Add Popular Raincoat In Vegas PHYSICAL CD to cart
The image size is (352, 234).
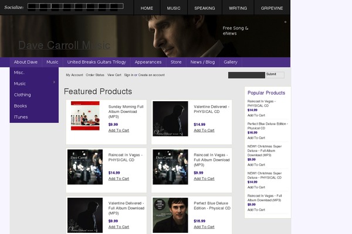click(x=256, y=115)
